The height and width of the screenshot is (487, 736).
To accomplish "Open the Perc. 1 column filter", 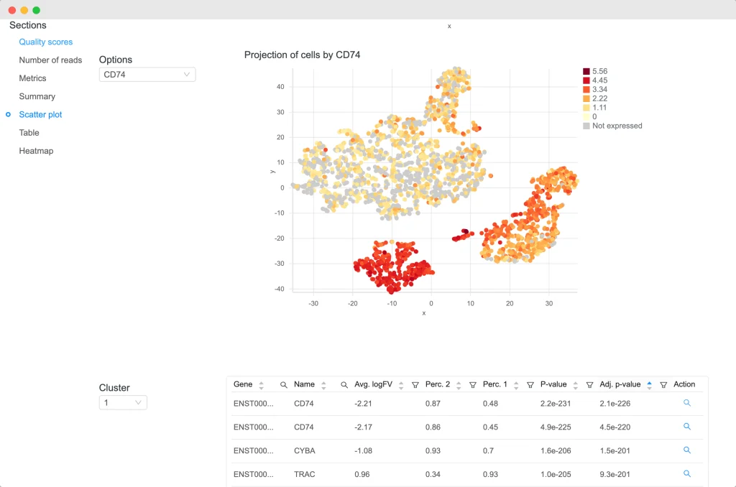I will pos(530,386).
